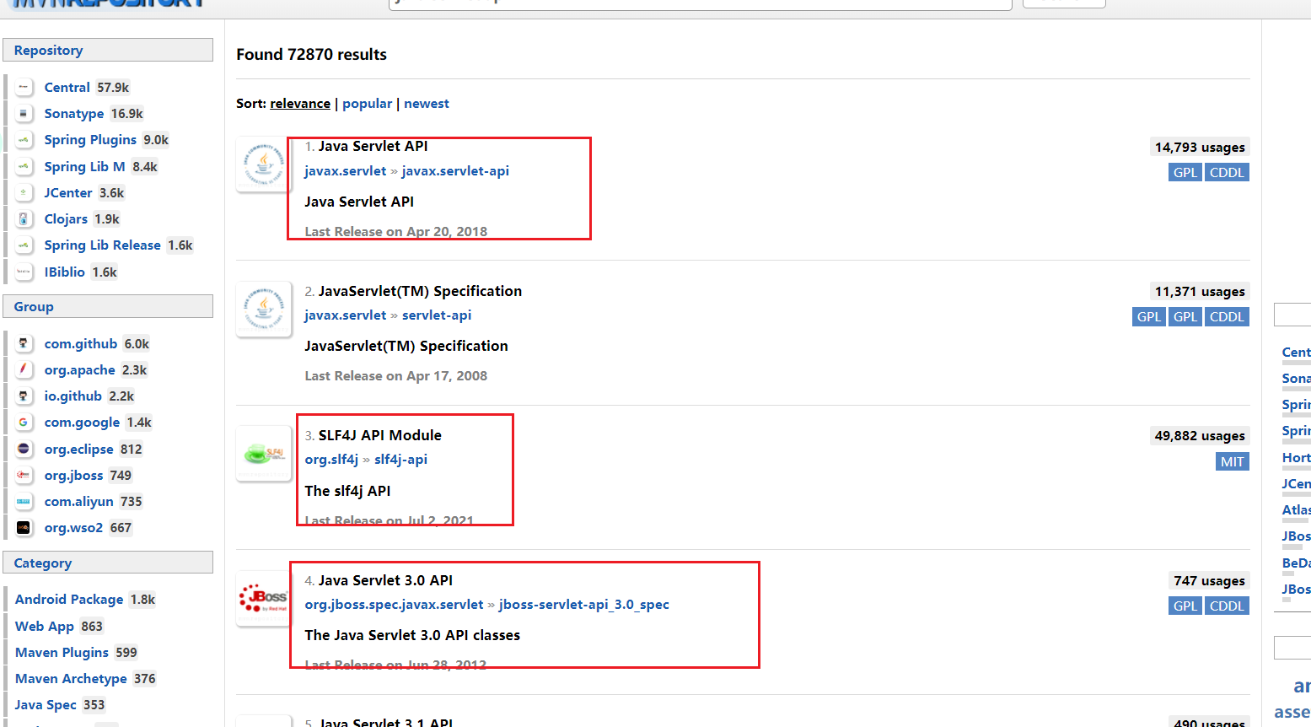Sort results by popular
The image size is (1311, 727).
(x=367, y=104)
